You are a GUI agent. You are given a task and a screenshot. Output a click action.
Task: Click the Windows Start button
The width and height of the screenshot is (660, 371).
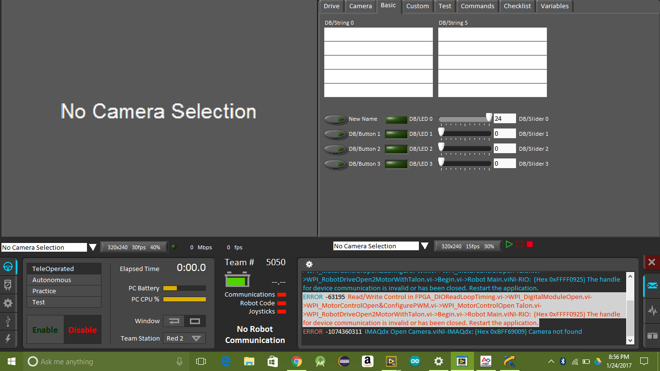click(x=12, y=361)
